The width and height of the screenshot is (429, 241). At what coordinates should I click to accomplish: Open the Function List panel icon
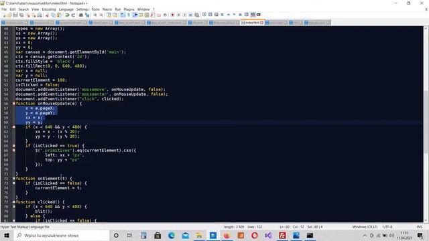click(153, 15)
